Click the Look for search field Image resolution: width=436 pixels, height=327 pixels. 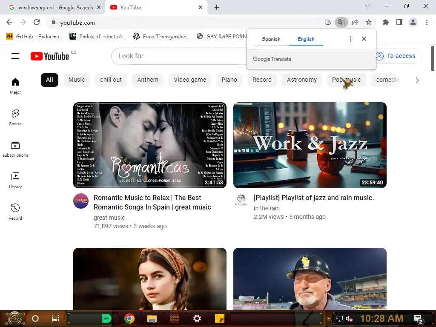[179, 56]
